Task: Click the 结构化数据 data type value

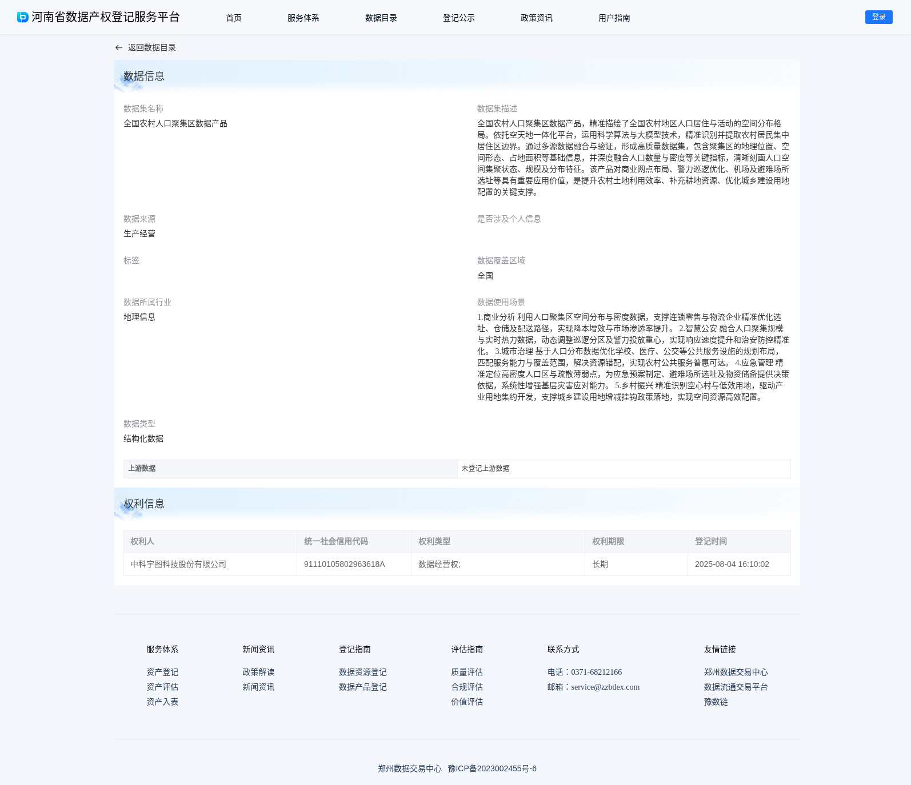Action: pyautogui.click(x=143, y=438)
